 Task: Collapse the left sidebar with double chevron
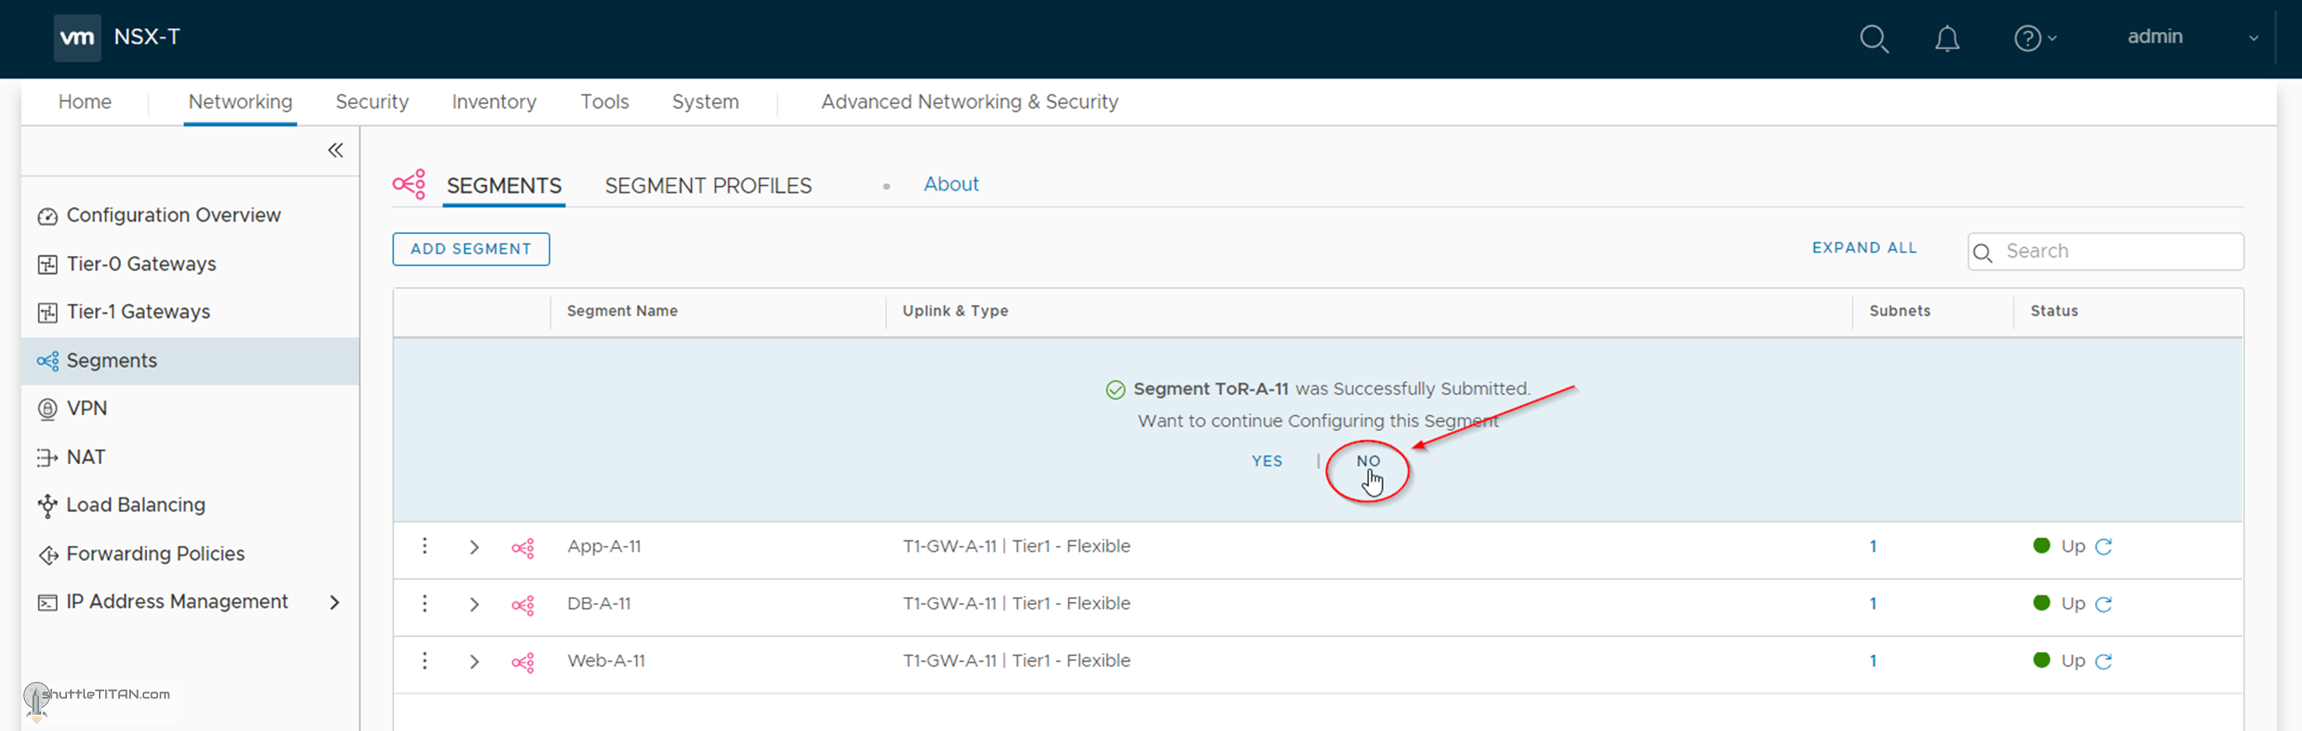pos(335,150)
